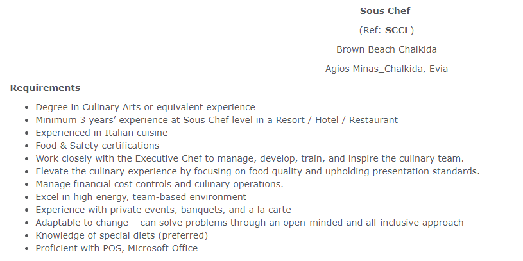This screenshot has height=261, width=523.
Task: Click Food & Safety certifications text
Action: [98, 146]
